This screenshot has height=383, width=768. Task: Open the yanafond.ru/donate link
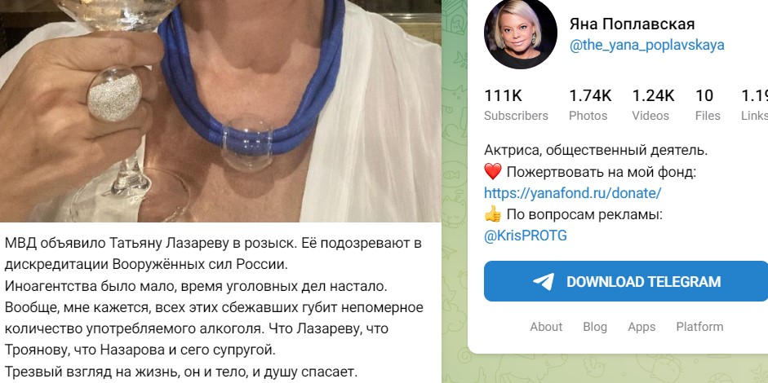tap(573, 193)
